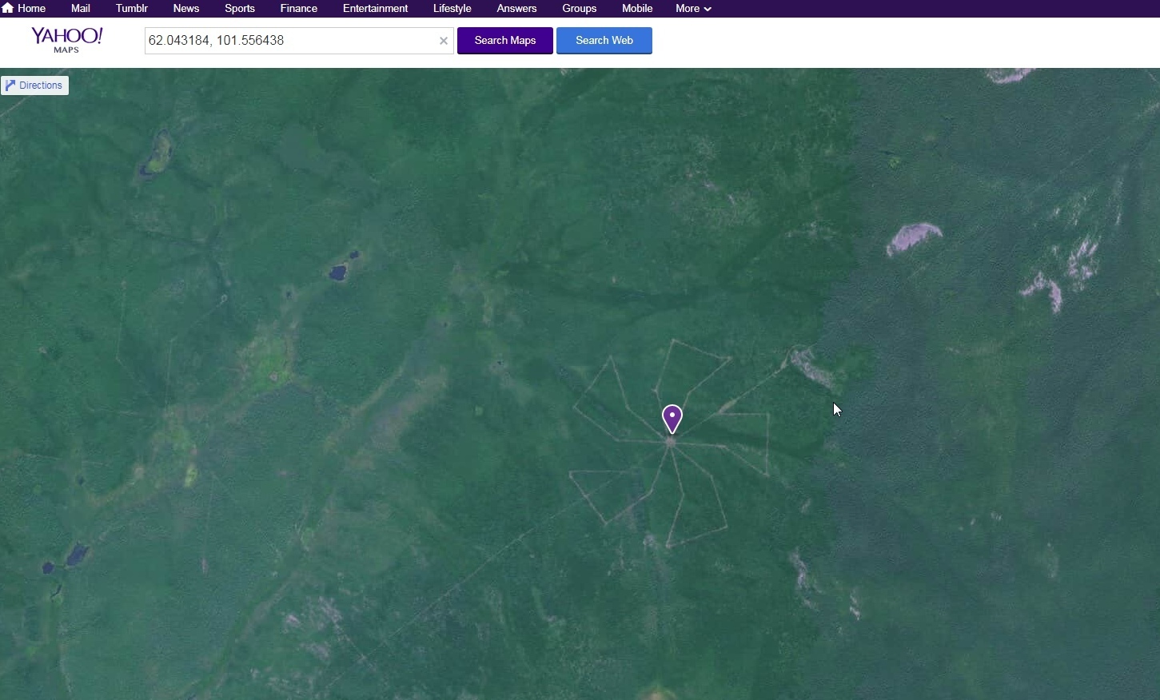This screenshot has height=700, width=1160.
Task: Open Groups in the navigation bar
Action: [x=579, y=8]
